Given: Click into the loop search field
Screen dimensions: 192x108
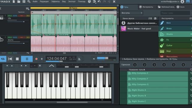Looking at the screenshot, I should pos(175,13).
